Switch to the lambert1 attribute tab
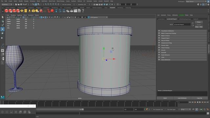Screen dimensions: 210x118 [196, 19]
